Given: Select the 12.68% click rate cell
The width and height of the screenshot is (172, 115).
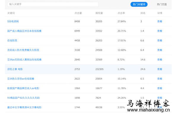Looking at the screenshot, I should [x=122, y=50].
